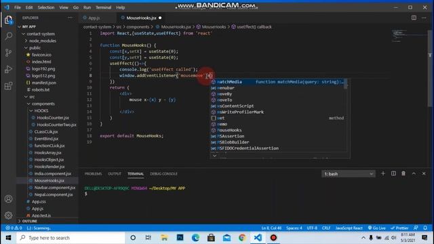The width and height of the screenshot is (434, 244).
Task: Open the feedback icon in status bar
Action: coord(416,228)
